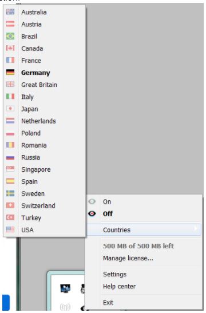The width and height of the screenshot is (206, 313).
Task: Click the USA flag icon
Action: pos(10,229)
